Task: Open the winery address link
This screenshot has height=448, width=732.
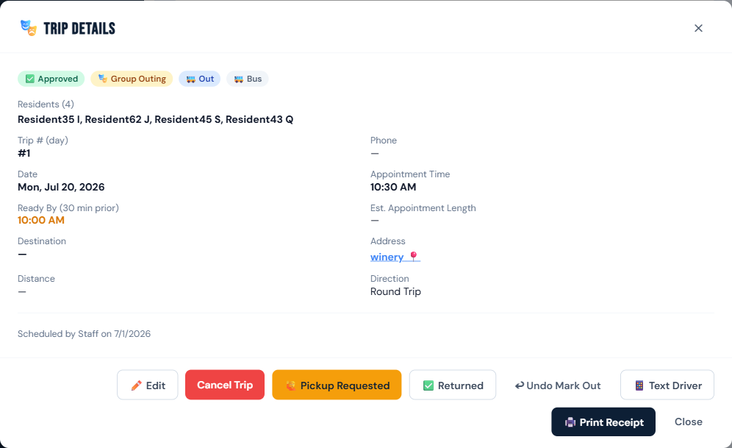Action: [x=395, y=257]
